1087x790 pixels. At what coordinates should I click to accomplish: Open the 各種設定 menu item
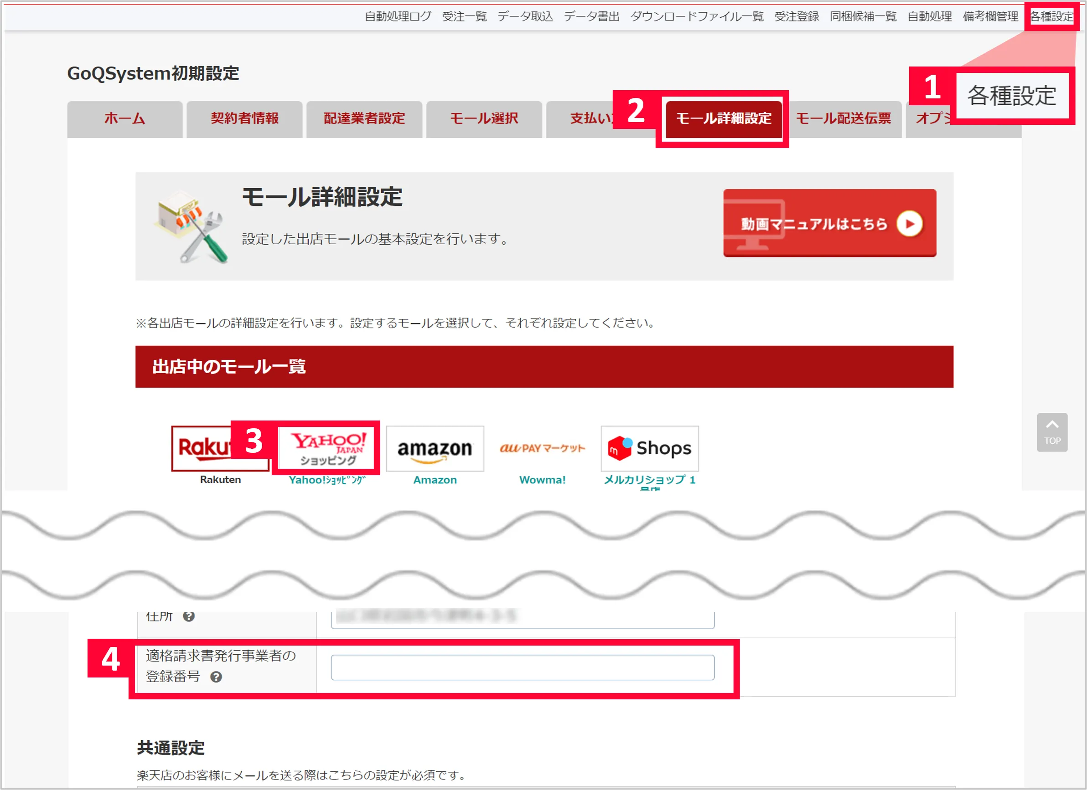pos(1051,17)
